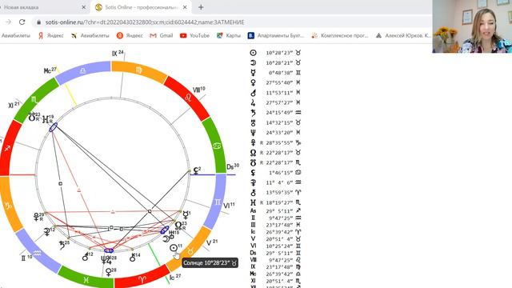Click Pluto retrograde 28°35'55" row
The image size is (512, 288).
pyautogui.click(x=275, y=142)
